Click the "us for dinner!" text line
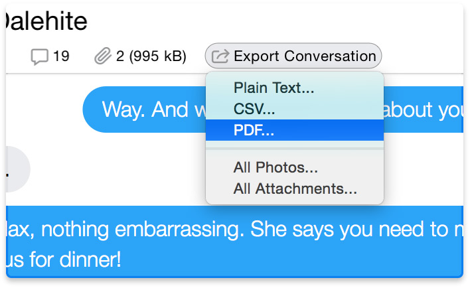 64,259
